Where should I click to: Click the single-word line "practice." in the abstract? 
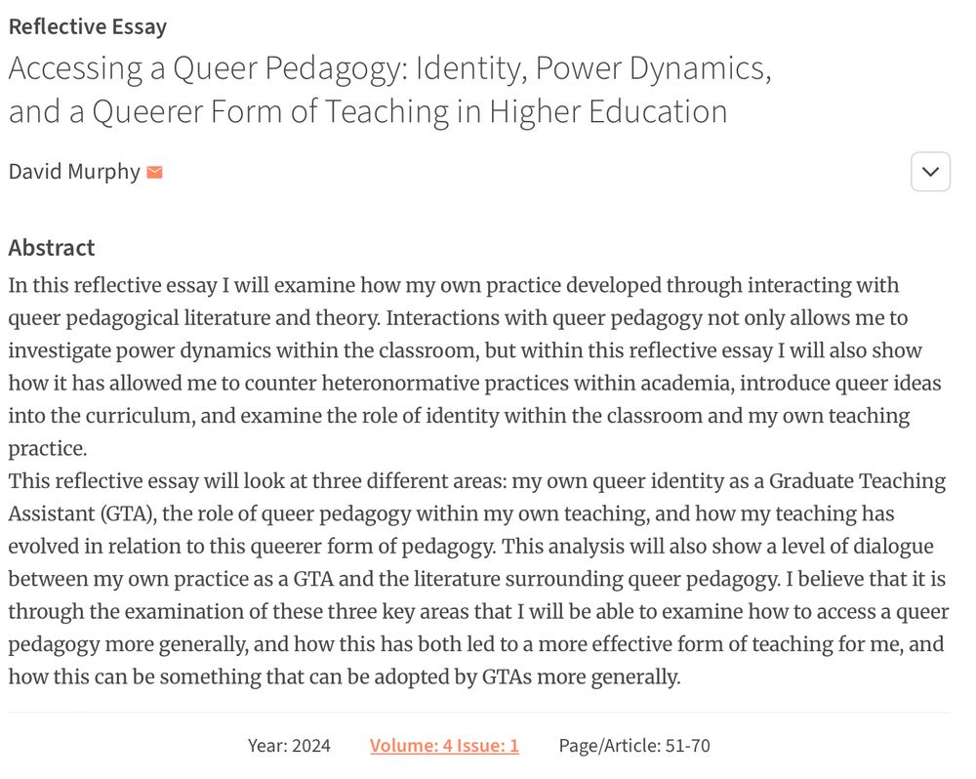[x=47, y=448]
